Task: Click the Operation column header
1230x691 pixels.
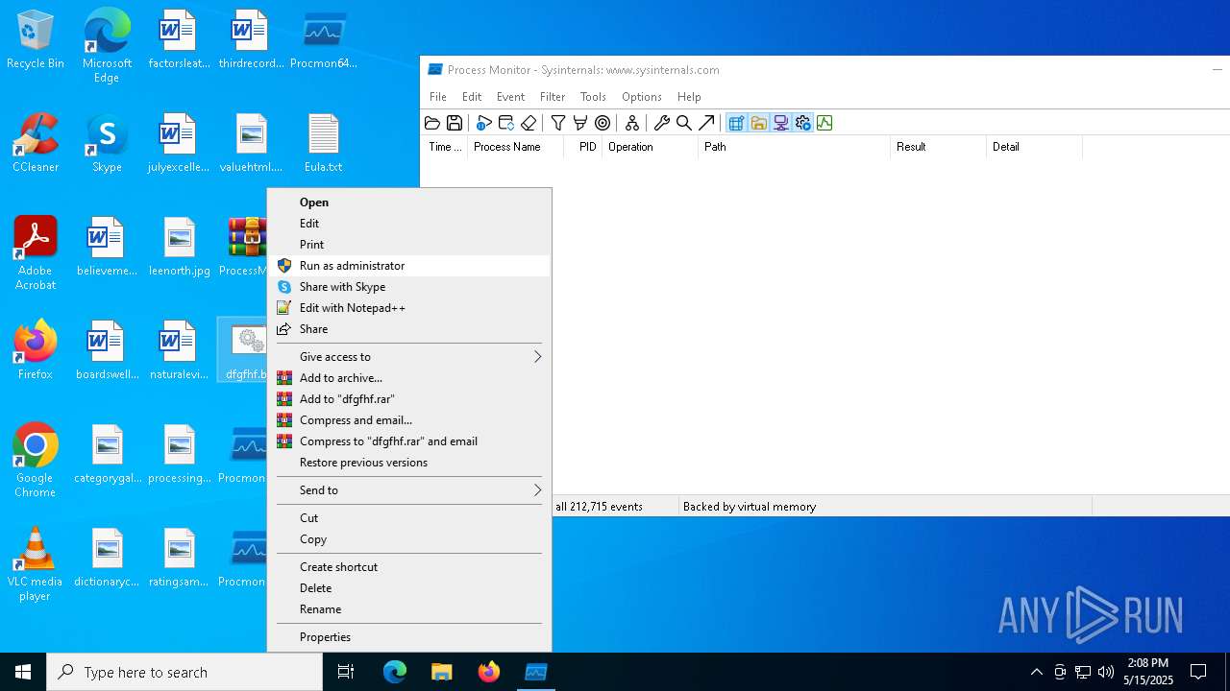Action: click(651, 147)
